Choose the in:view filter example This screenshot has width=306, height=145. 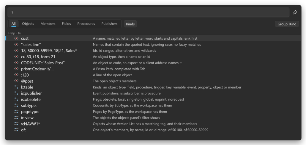153,117
